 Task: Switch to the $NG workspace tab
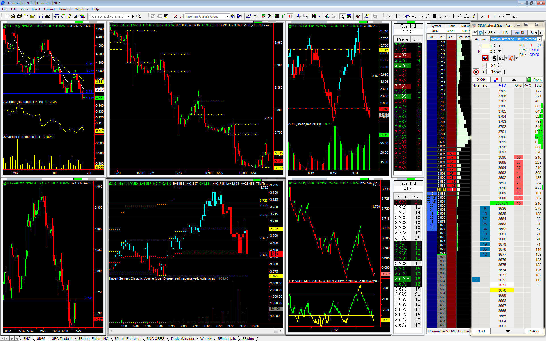[x=26, y=338]
